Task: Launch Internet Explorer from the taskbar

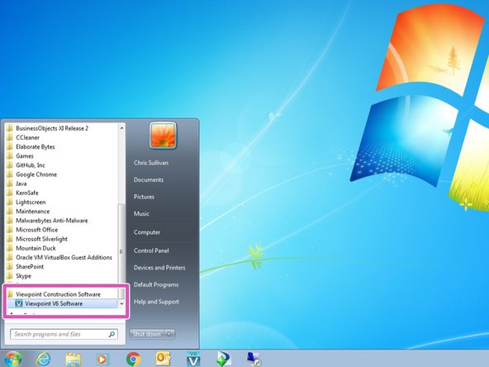Action: coord(44,359)
